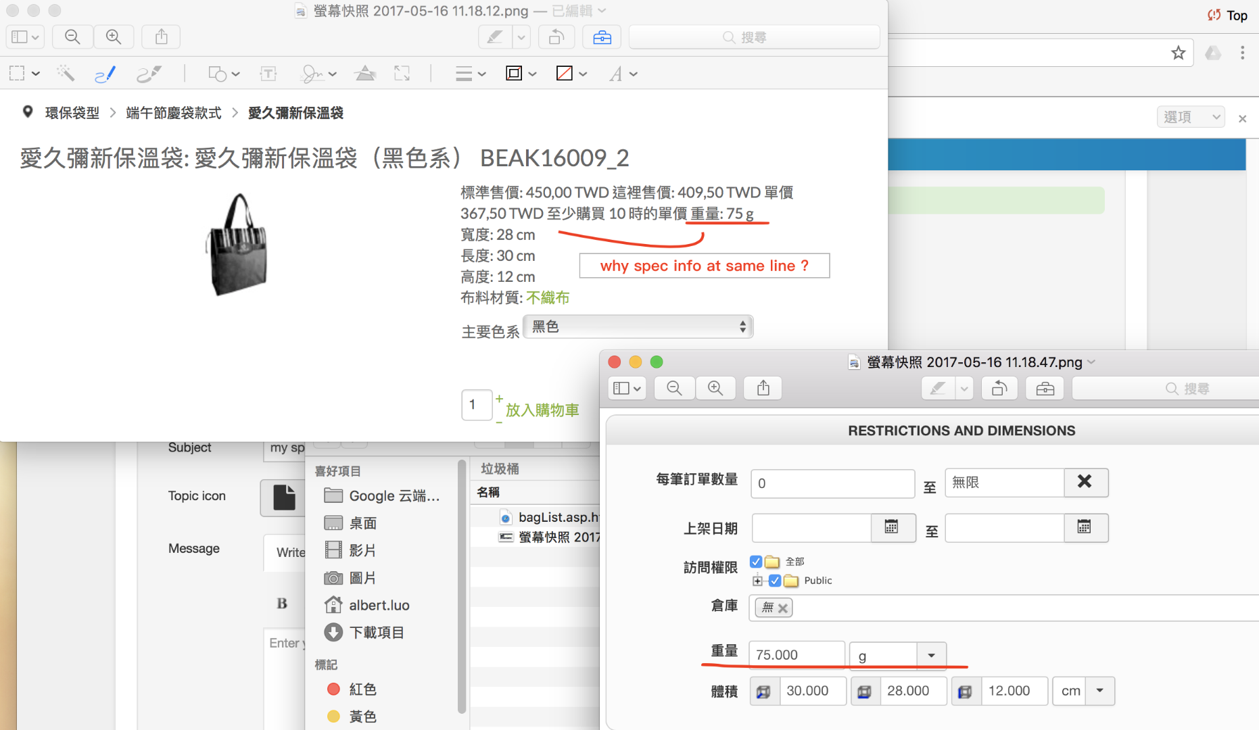Viewport: 1259px width, 730px height.
Task: Zoom out in the 11.18.12 Preview window
Action: click(x=72, y=36)
